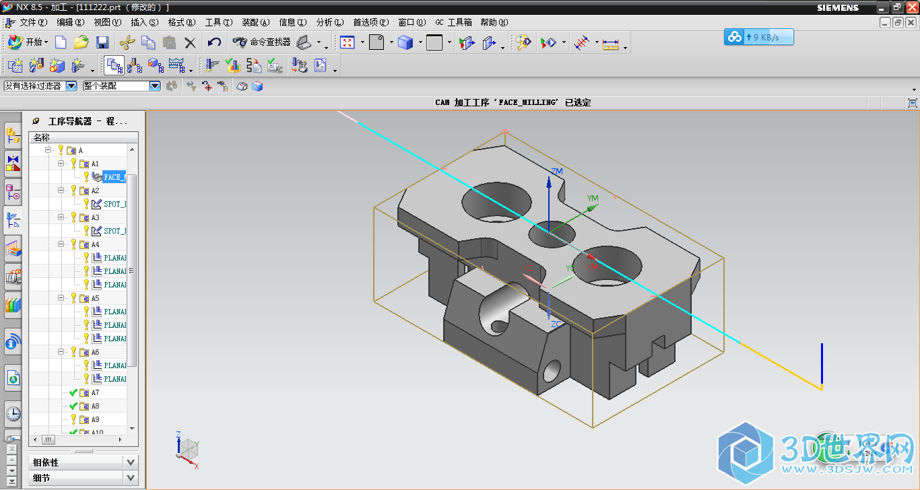
Task: Click the Verify Tool Path icon
Action: (x=233, y=65)
